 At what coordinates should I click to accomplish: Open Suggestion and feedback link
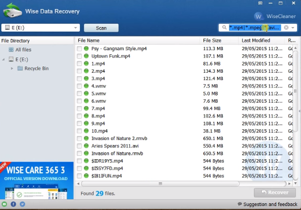(x=270, y=204)
